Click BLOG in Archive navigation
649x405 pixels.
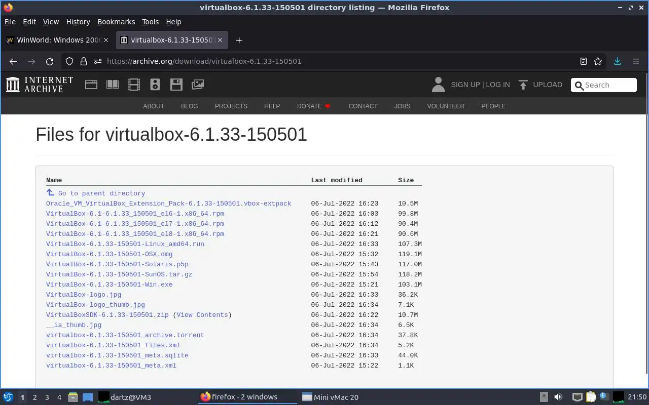tap(190, 106)
